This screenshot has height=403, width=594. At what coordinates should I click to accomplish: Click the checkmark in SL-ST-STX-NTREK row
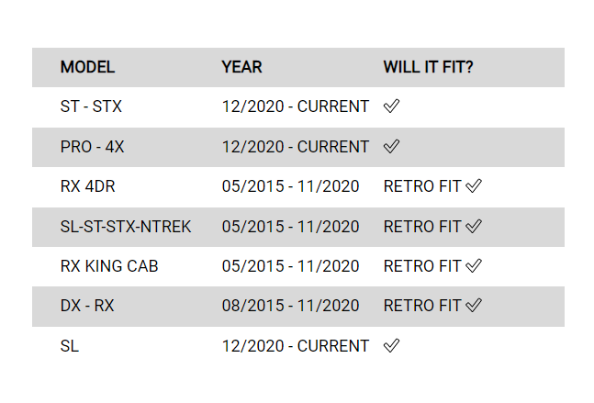click(x=474, y=227)
